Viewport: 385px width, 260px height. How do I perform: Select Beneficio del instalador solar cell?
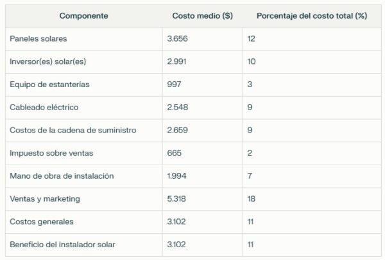63,245
